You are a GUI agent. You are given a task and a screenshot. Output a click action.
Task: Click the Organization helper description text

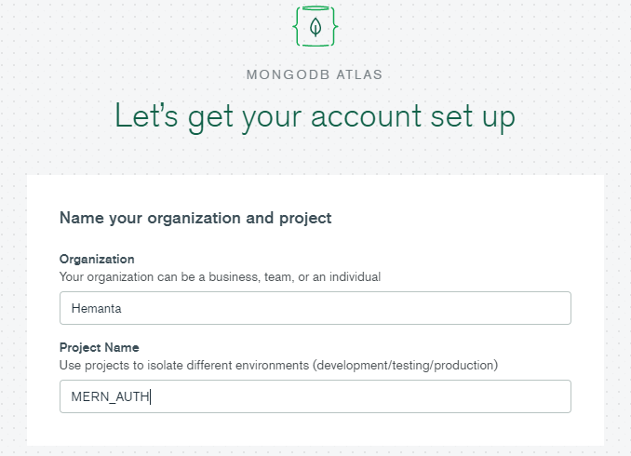[x=220, y=276]
